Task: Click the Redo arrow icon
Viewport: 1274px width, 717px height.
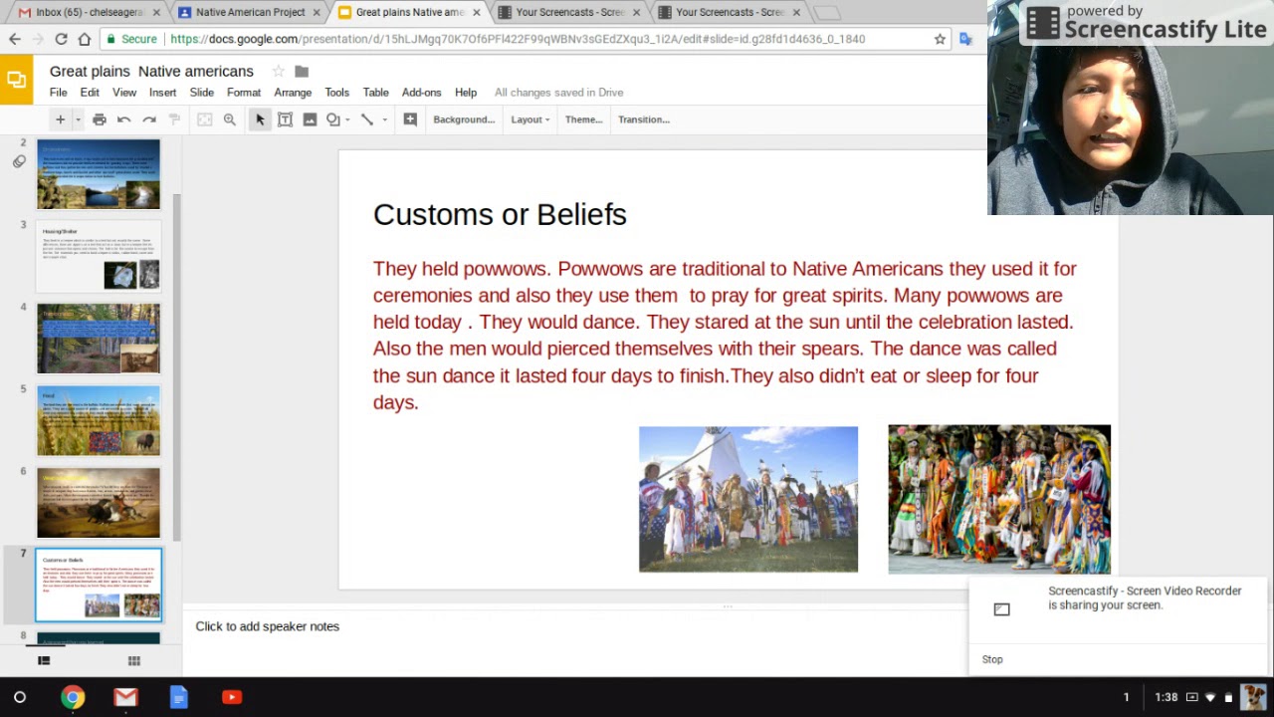Action: [x=149, y=119]
